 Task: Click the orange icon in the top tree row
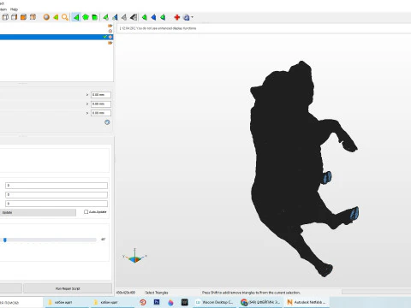110,26
